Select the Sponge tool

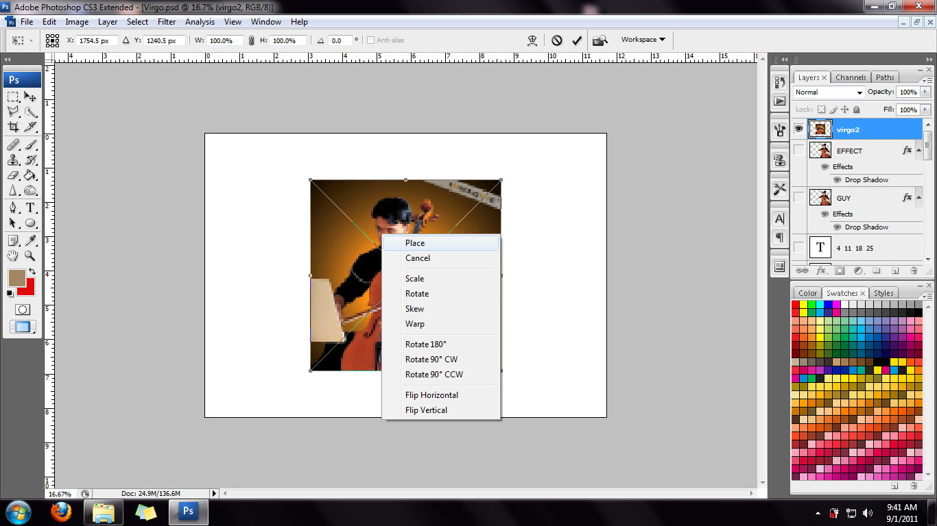pyautogui.click(x=31, y=190)
